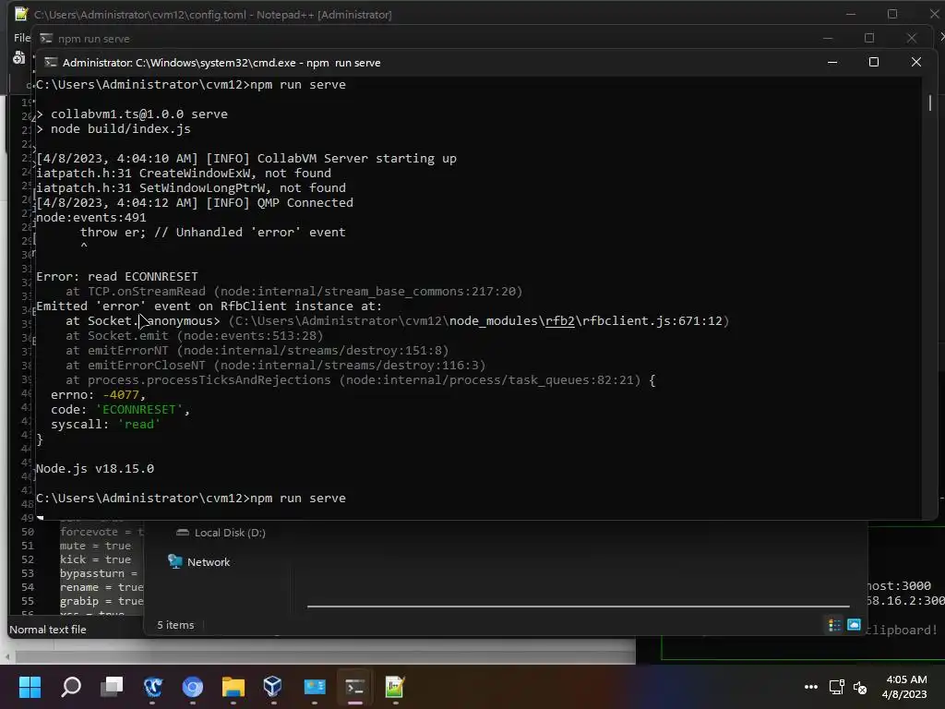This screenshot has width=945, height=709.
Task: Click the cmd.exe window title bar icon
Action: click(52, 62)
